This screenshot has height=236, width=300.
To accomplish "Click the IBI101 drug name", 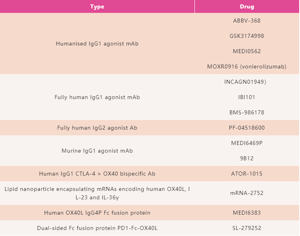I will point(247,97).
